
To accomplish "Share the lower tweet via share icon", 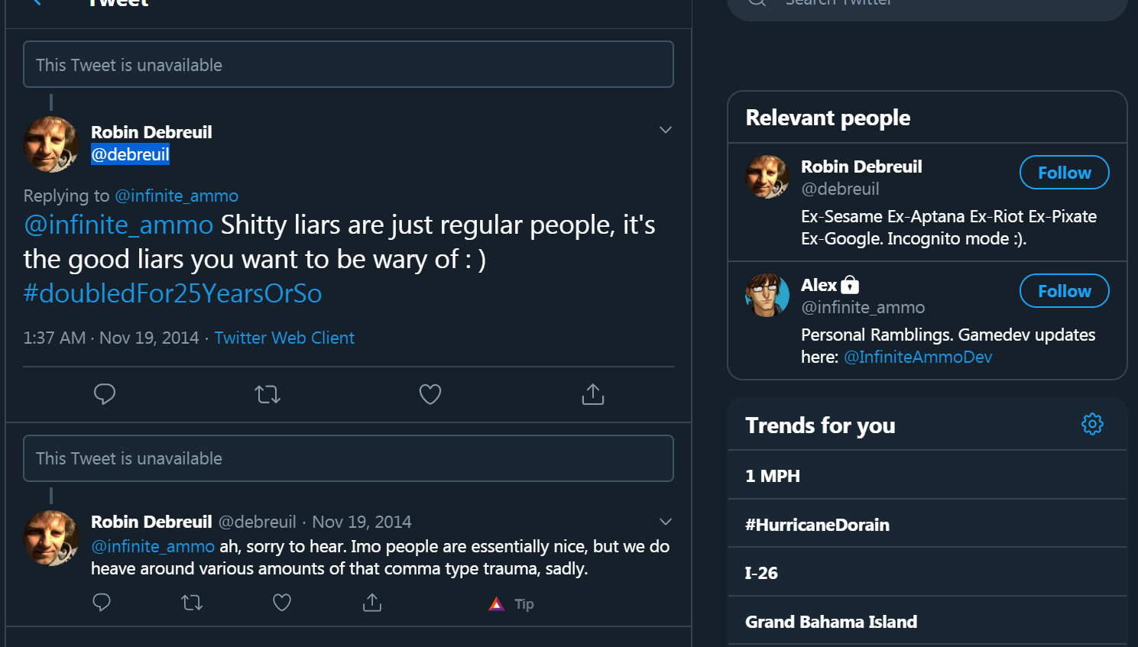I will [x=372, y=603].
